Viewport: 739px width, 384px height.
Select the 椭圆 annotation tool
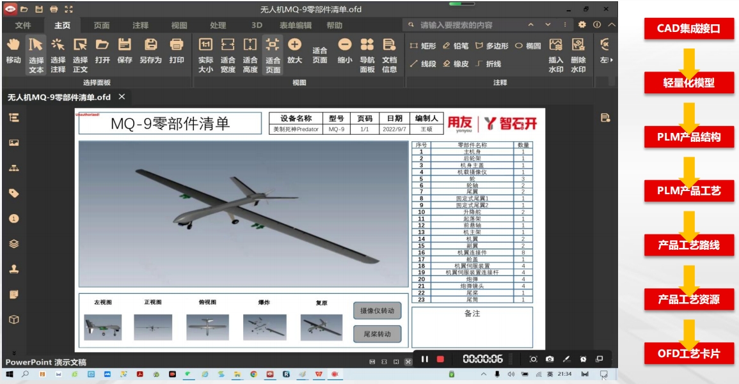click(528, 45)
